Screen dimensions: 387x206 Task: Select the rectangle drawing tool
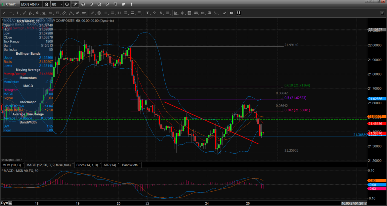tap(57, 13)
